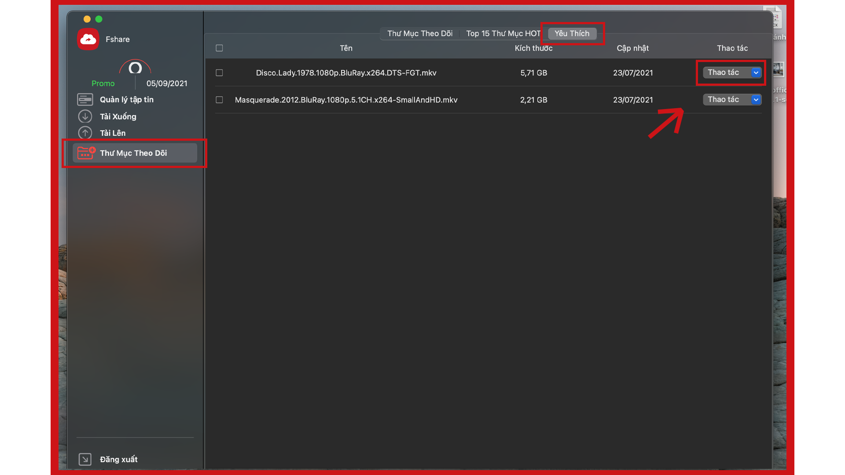
Task: Click the Đăng xuất logout icon
Action: pos(85,459)
